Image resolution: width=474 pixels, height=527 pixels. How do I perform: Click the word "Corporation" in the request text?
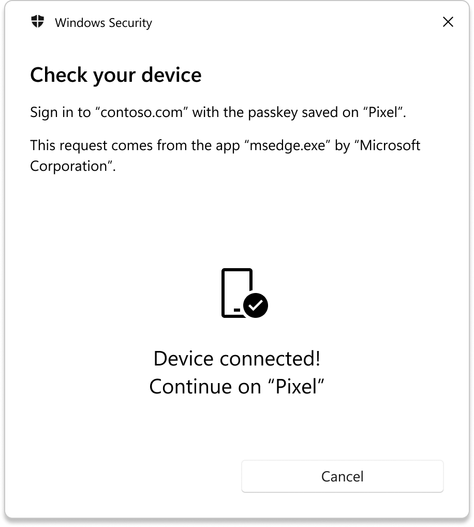(x=70, y=166)
